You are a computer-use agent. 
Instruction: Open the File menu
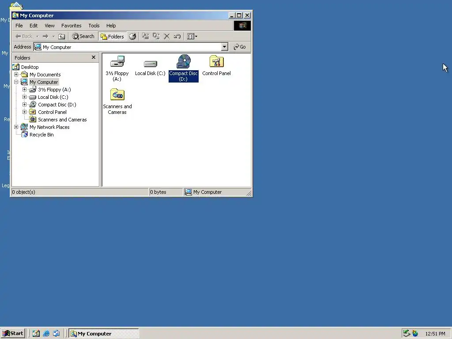point(19,26)
